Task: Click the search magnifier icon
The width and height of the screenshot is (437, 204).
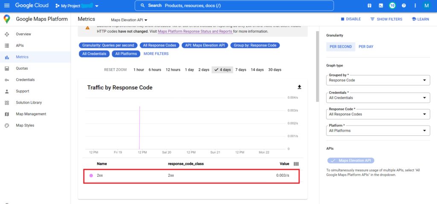Action: click(143, 6)
